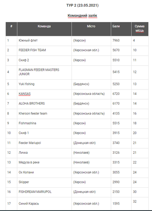
Task: Click the Медуза в реке team cell
Action: (x=44, y=163)
